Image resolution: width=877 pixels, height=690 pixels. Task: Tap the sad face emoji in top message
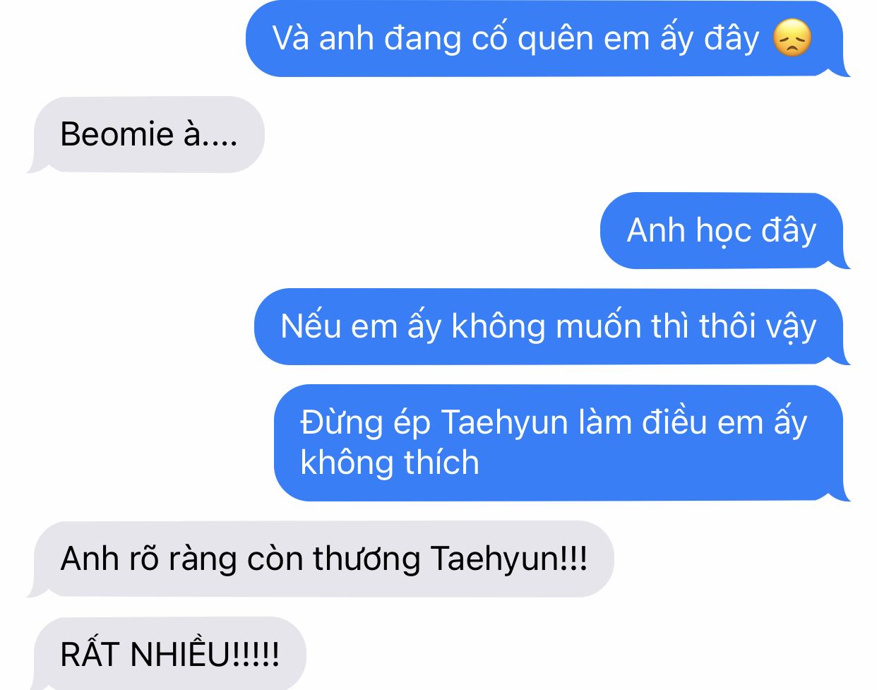point(792,38)
